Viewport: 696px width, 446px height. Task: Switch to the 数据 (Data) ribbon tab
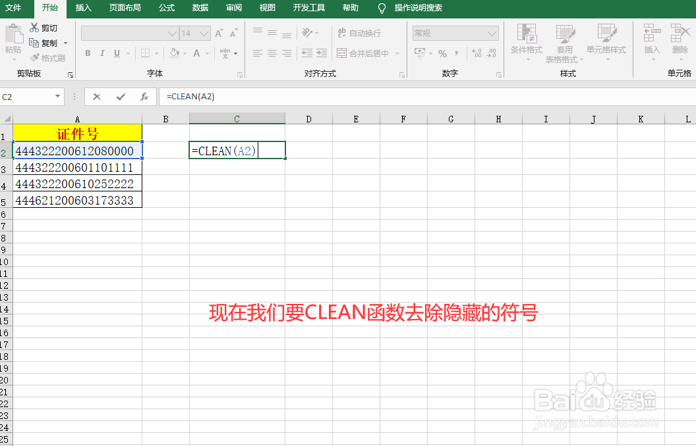(200, 9)
